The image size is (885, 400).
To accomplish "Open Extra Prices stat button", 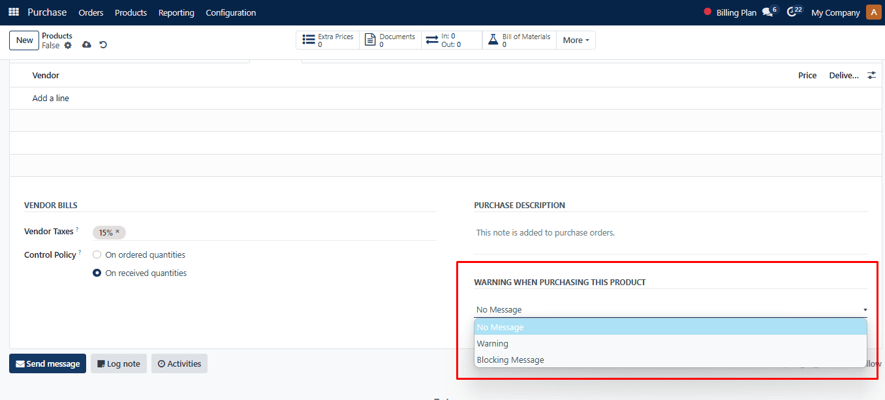I will point(328,40).
